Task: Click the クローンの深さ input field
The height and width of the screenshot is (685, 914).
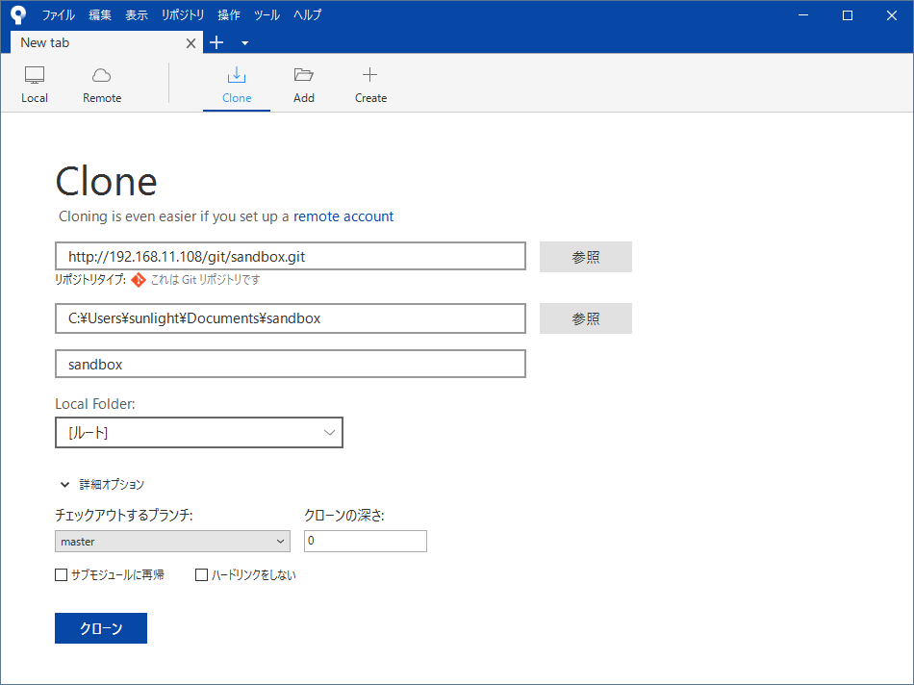Action: [366, 542]
